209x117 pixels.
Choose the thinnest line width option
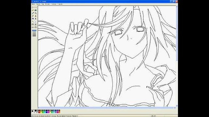tap(34, 30)
